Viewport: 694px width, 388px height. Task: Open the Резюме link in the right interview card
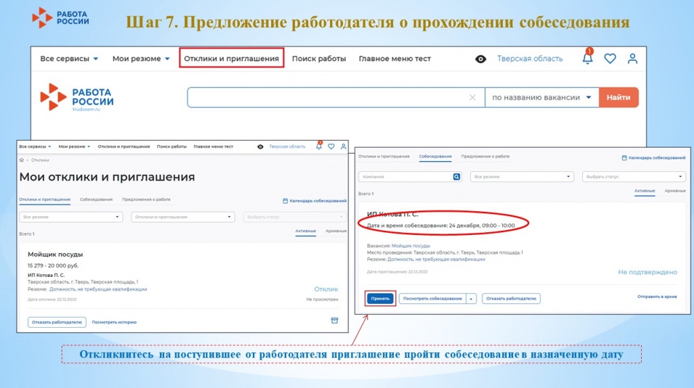tap(436, 259)
